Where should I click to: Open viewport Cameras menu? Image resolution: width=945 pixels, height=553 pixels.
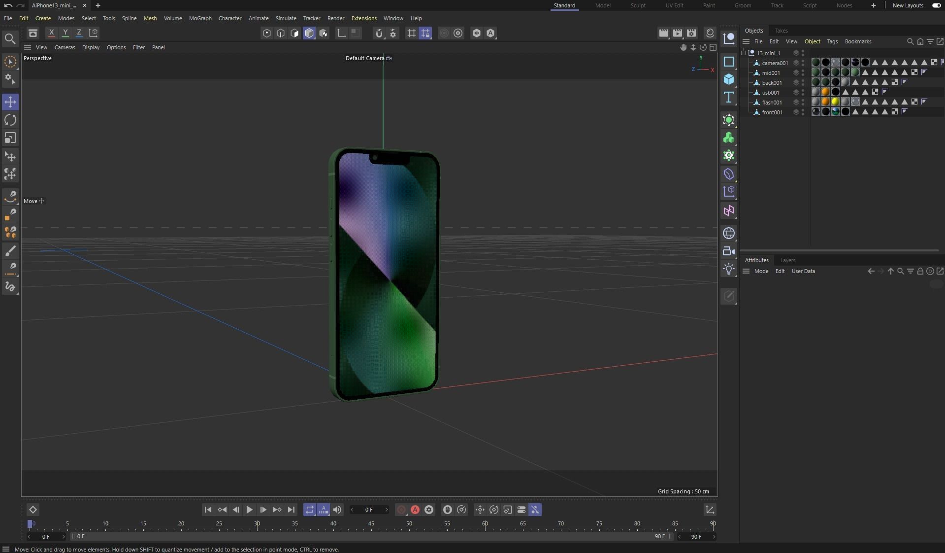[x=65, y=47]
